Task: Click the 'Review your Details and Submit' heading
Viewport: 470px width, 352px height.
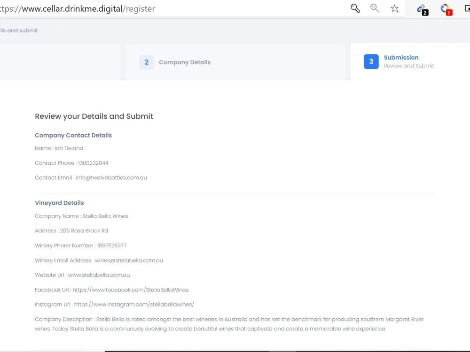Action: 94,116
